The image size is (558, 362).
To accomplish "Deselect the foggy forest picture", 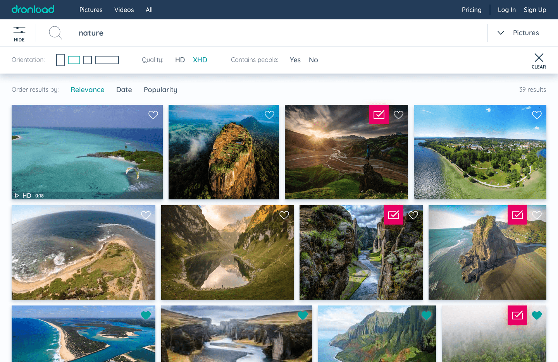I will 517,315.
